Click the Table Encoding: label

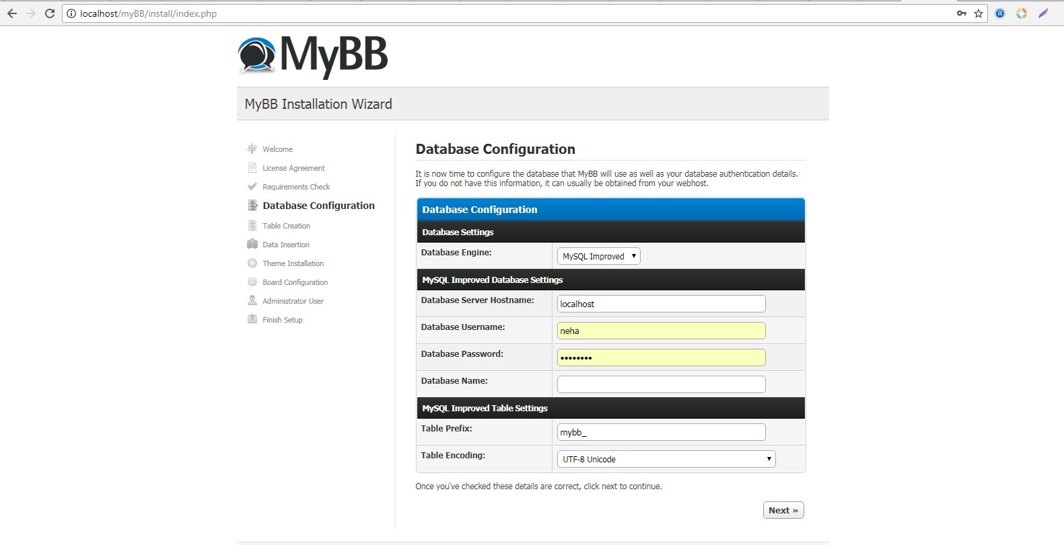tap(453, 456)
